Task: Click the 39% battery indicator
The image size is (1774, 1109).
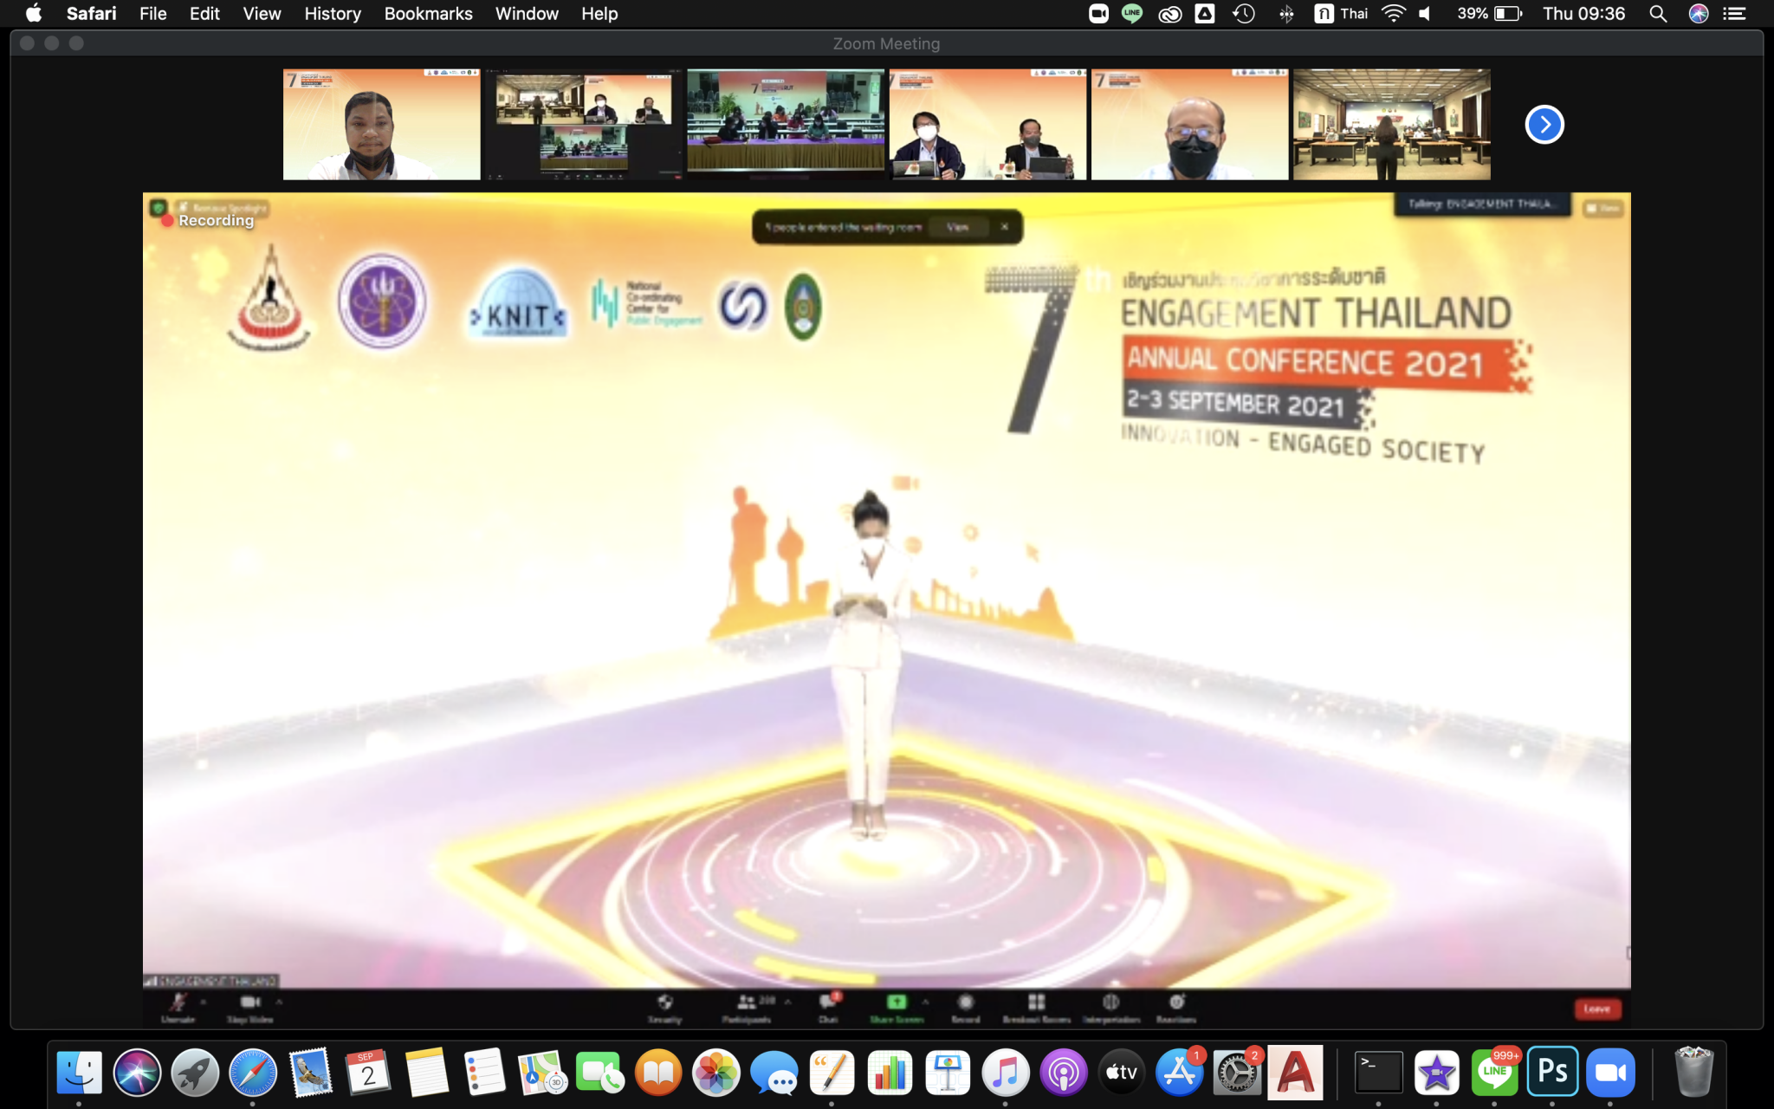Action: 1489,13
